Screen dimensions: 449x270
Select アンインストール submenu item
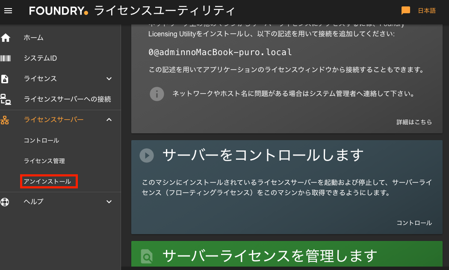(47, 181)
